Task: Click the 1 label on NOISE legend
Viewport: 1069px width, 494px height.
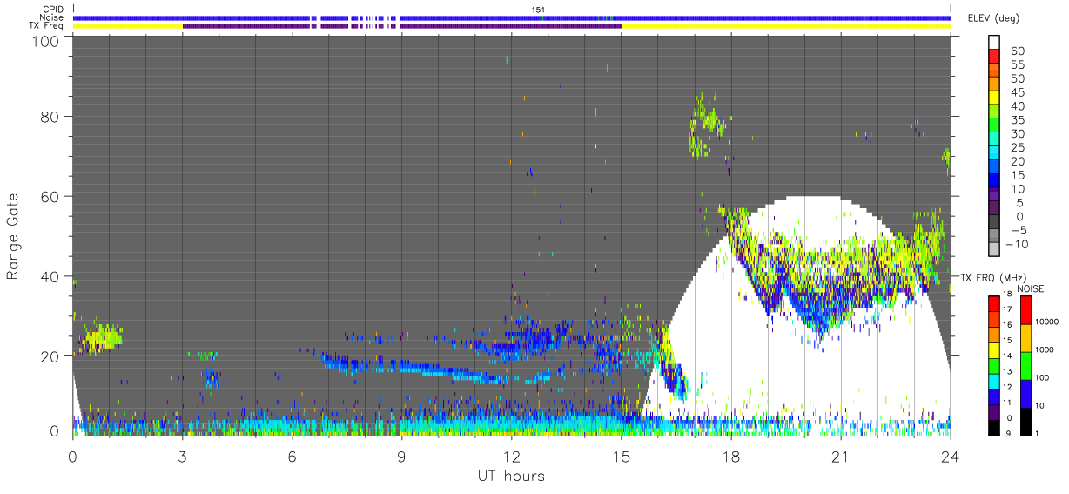Action: coord(1039,433)
